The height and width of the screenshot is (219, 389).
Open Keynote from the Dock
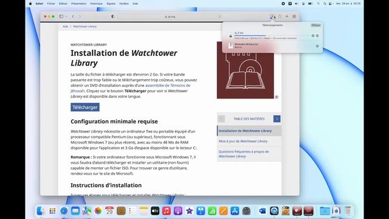201,211
